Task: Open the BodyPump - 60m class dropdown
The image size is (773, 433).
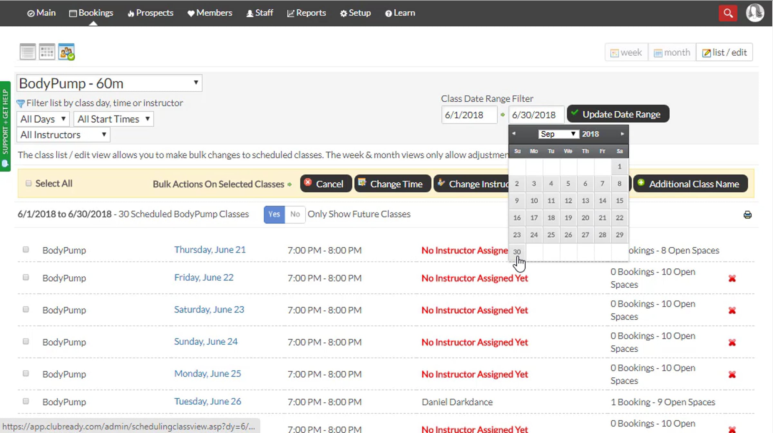Action: click(x=109, y=83)
